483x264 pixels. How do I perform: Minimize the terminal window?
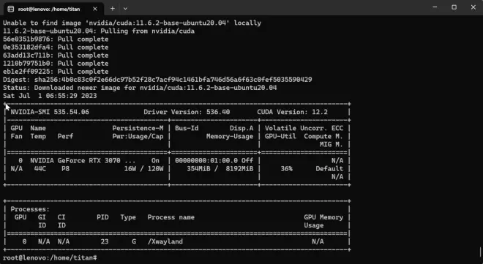(x=435, y=7)
